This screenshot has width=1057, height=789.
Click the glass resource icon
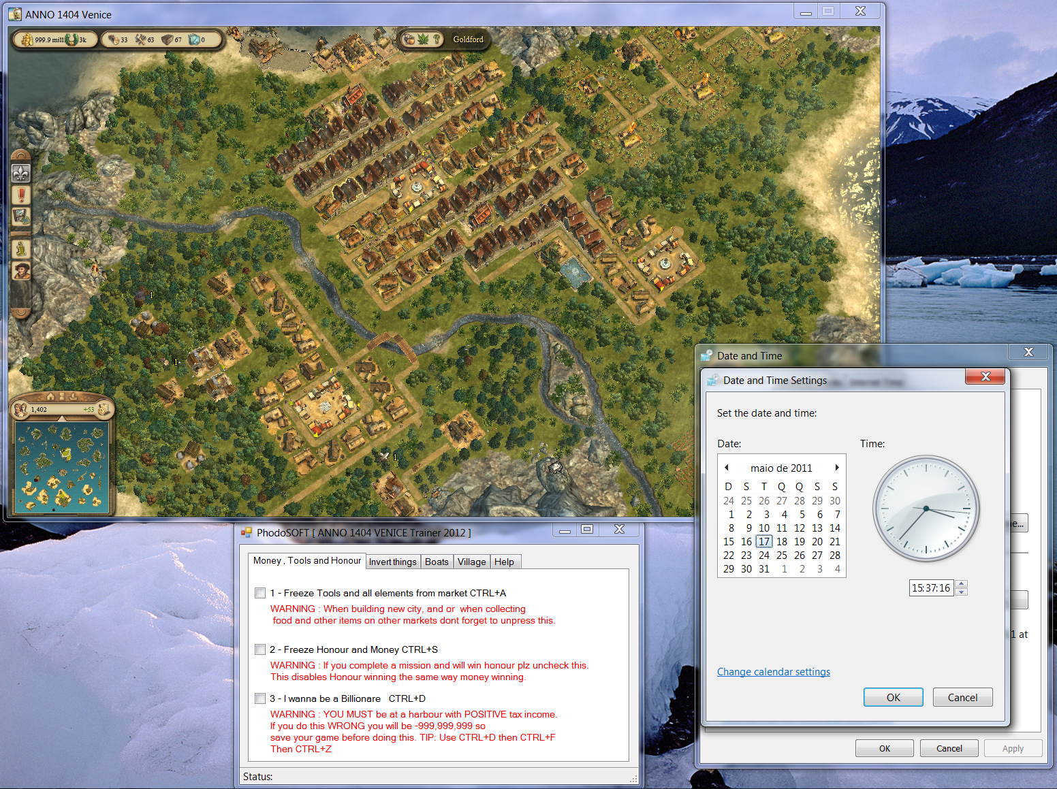194,39
